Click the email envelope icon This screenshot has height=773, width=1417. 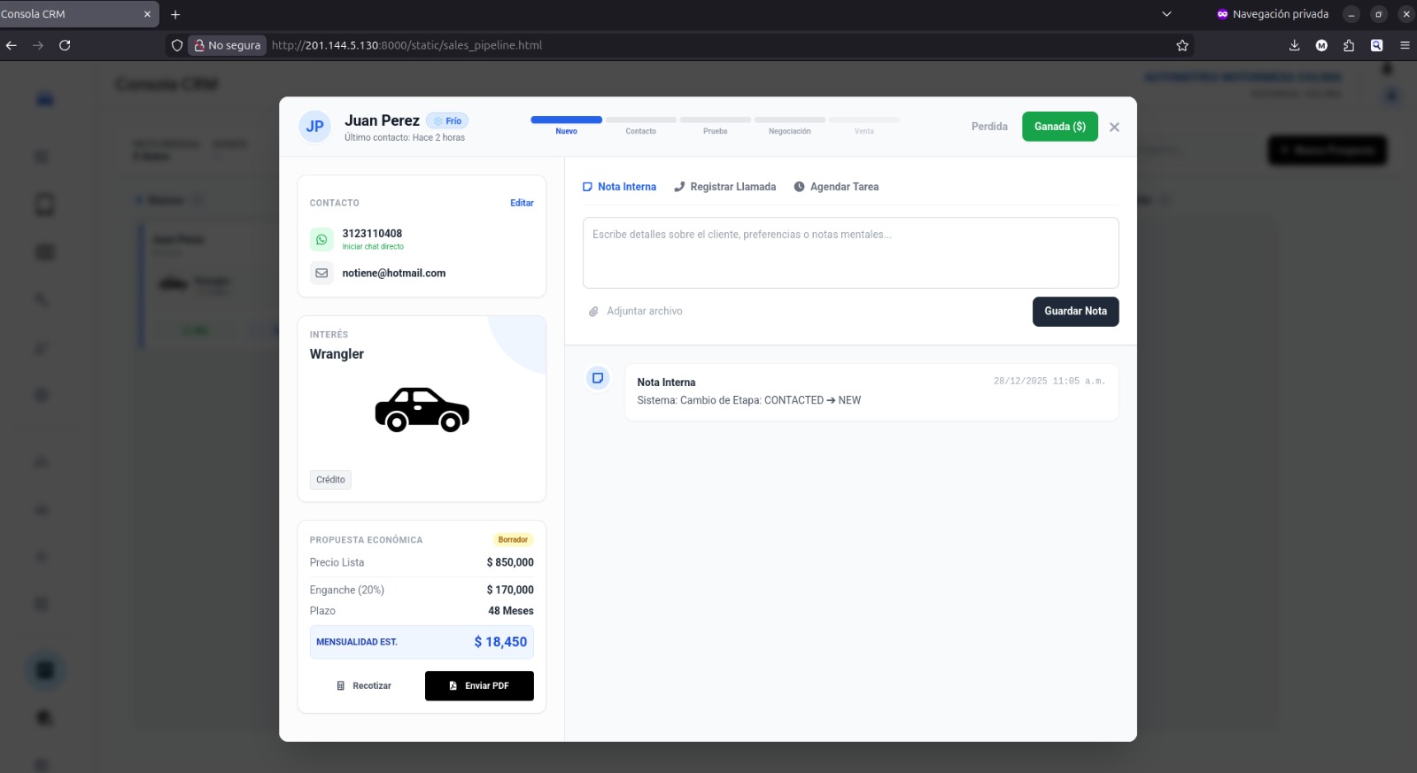[321, 274]
